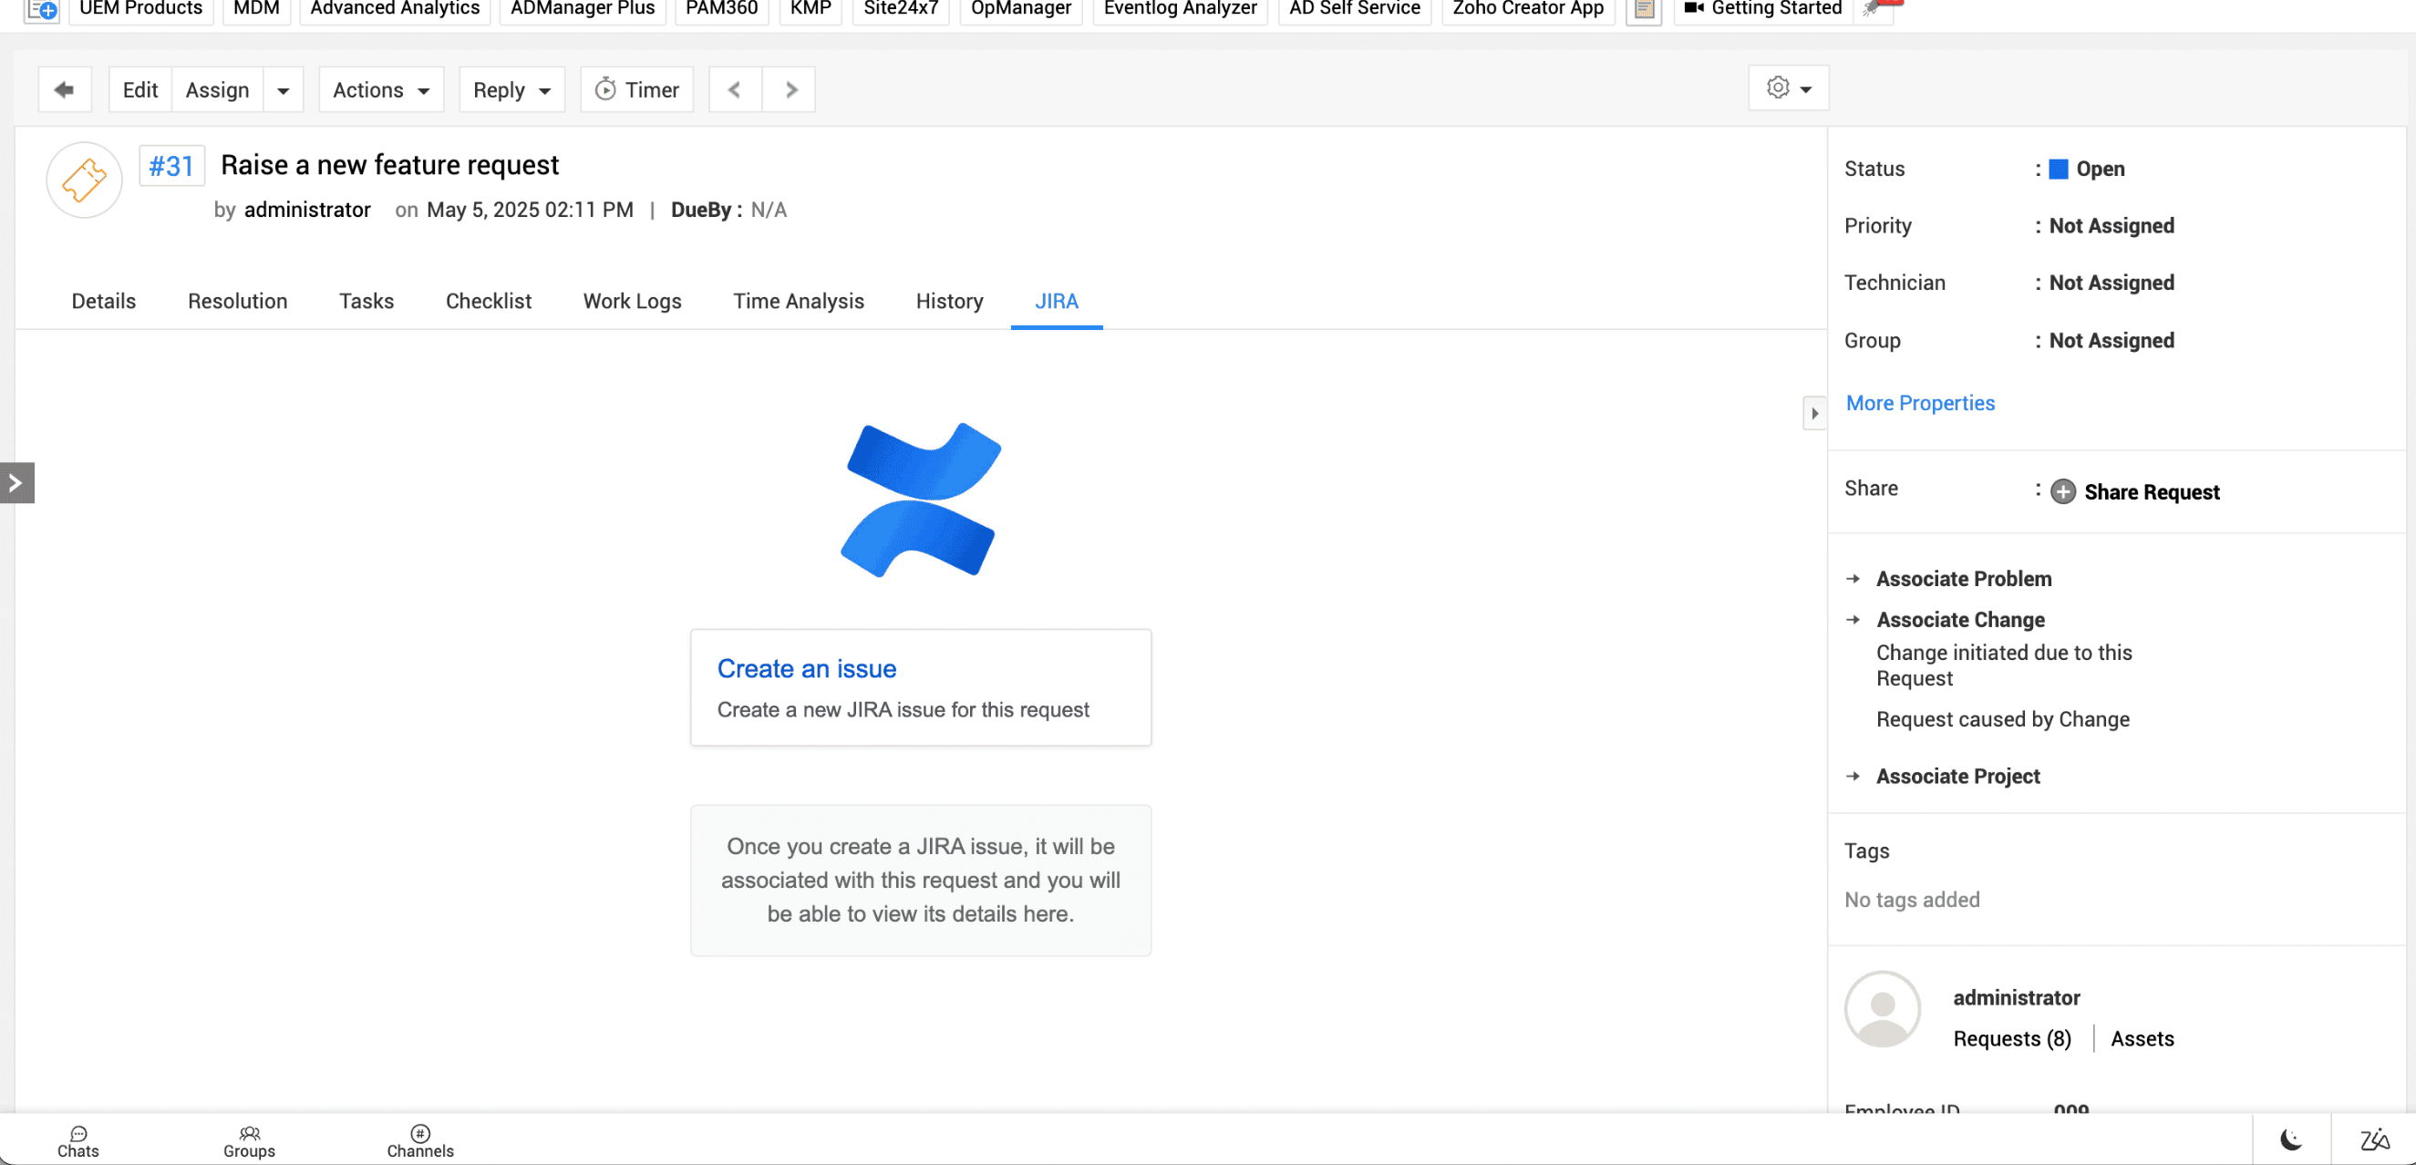This screenshot has height=1165, width=2416.
Task: Open More Properties link
Action: (1921, 403)
